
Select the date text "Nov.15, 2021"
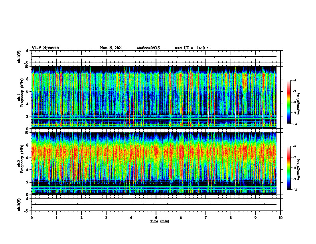tap(111, 48)
